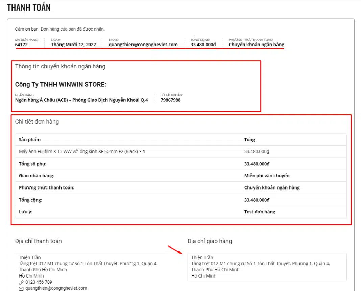Click the THANH TOÁN page title
361x291 pixels.
pyautogui.click(x=29, y=7)
